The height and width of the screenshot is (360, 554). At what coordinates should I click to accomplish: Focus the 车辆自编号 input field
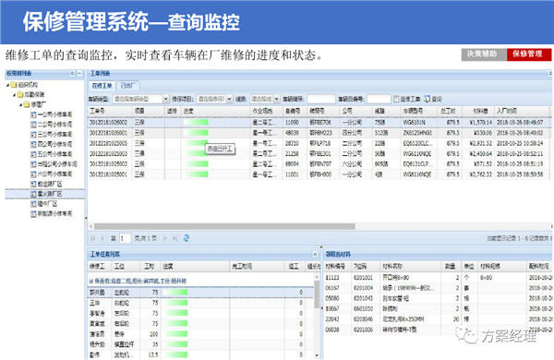(379, 100)
